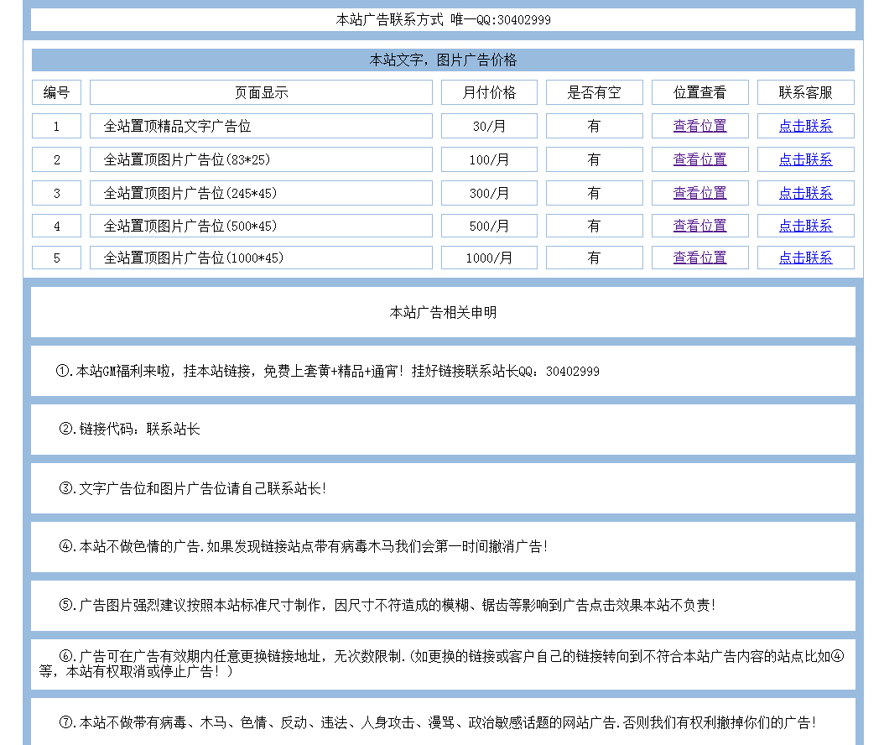
Task: Select the 全站置顶图片广告位(83*25) cell
Action: [x=261, y=159]
